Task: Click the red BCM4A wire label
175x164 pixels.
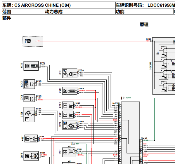Action: pos(43,138)
